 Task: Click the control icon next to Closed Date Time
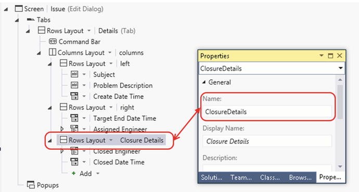[x=74, y=162]
